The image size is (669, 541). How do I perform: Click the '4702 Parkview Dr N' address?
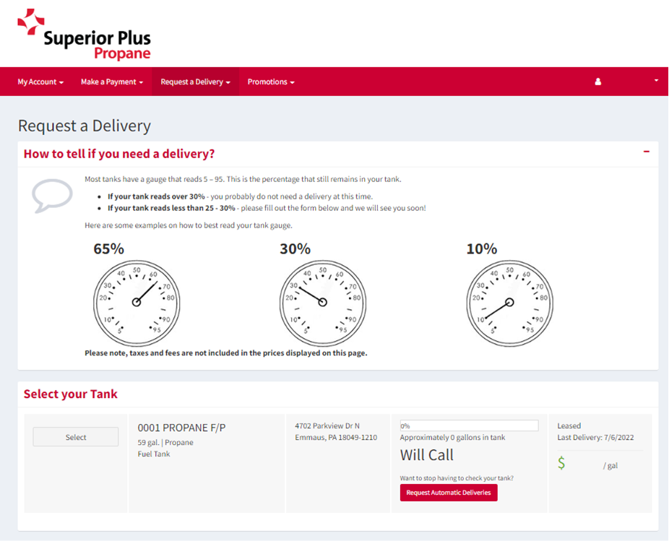coord(327,426)
